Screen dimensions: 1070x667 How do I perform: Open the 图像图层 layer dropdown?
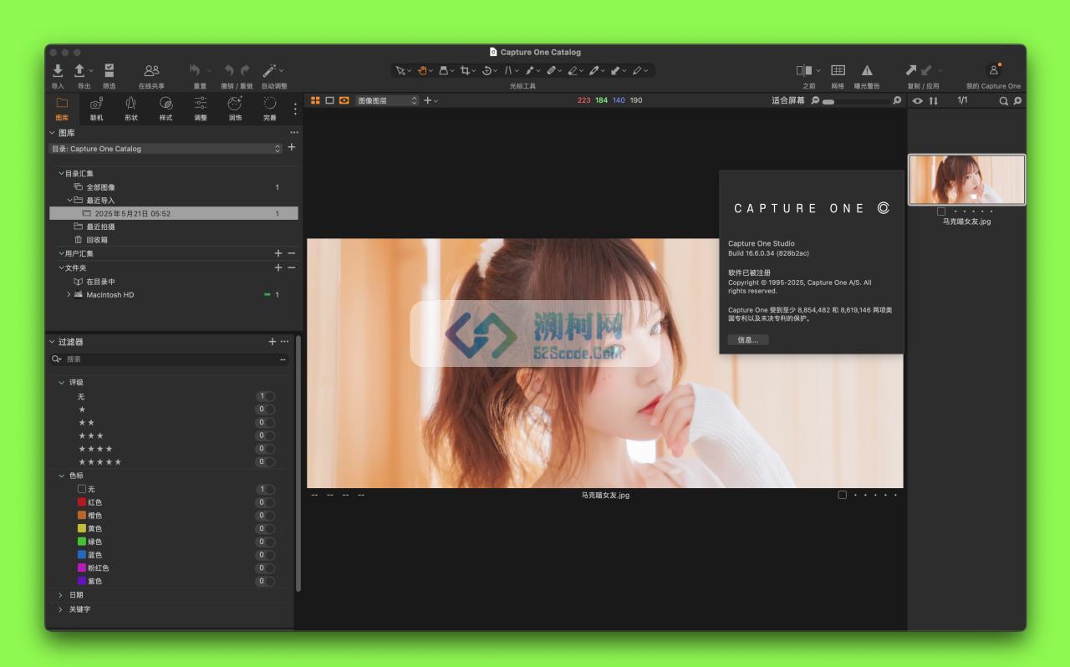(387, 100)
